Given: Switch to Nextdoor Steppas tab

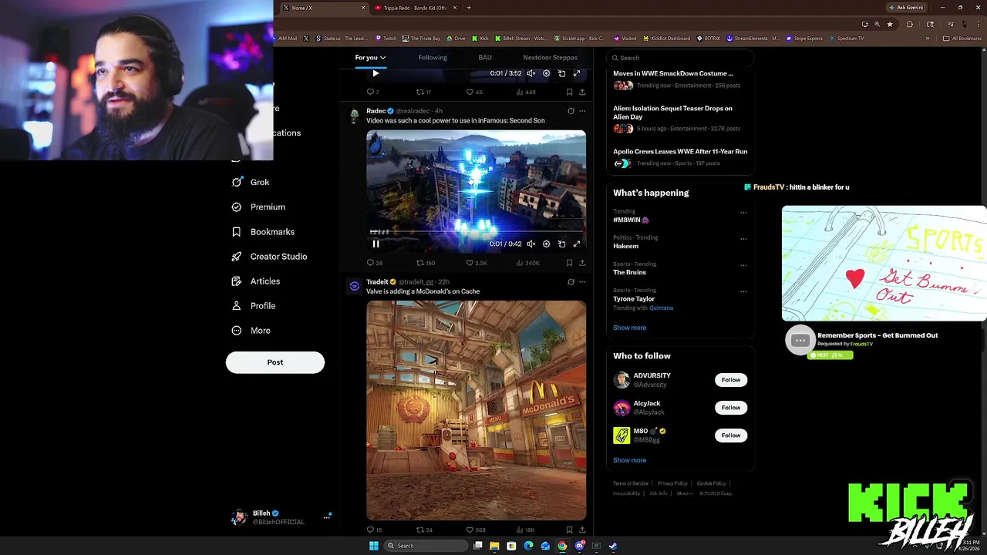Looking at the screenshot, I should 550,57.
